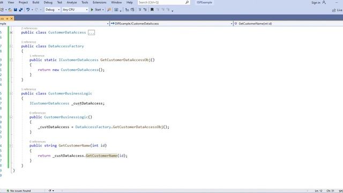Click the Find in Files toolbar icon
The image size is (343, 193).
tap(109, 10)
